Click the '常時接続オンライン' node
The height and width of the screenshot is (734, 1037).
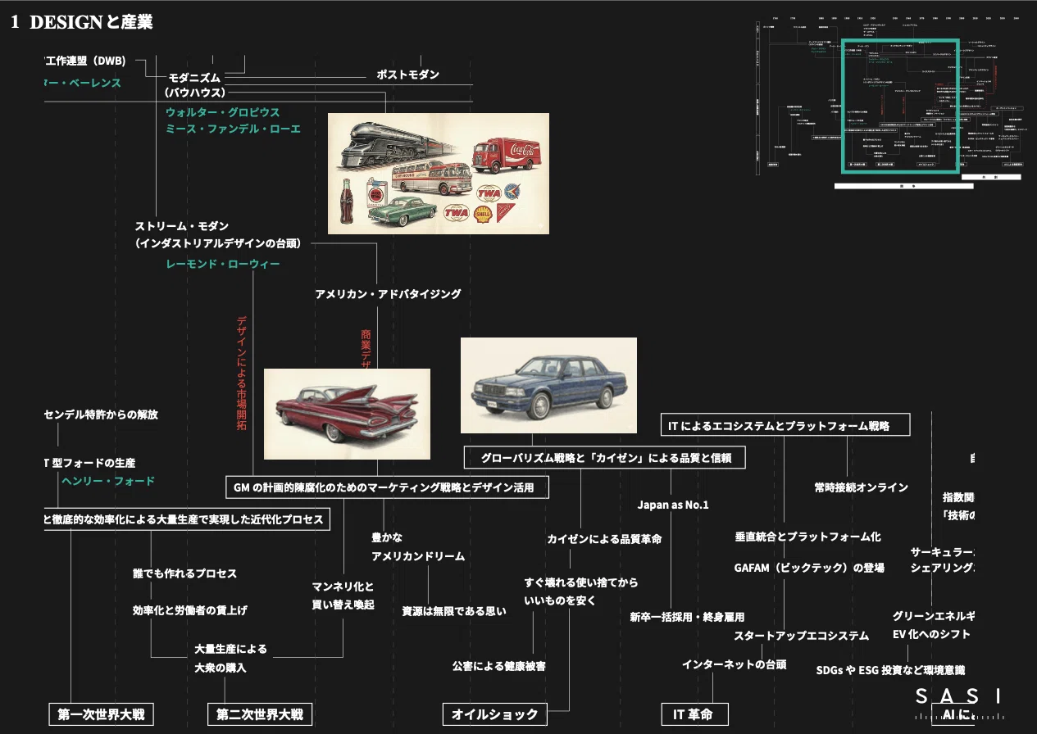click(861, 487)
